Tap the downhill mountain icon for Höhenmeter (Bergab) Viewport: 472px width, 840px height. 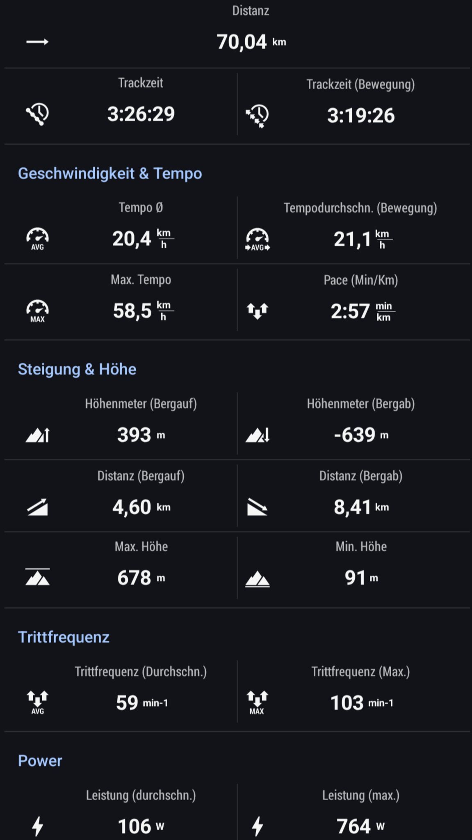(257, 435)
